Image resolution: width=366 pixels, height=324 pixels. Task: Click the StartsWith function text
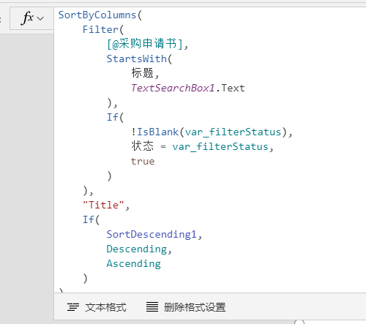pyautogui.click(x=136, y=59)
